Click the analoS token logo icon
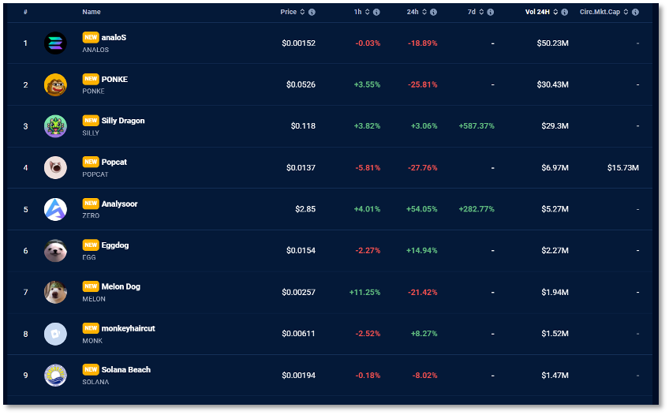This screenshot has width=669, height=415. coord(55,43)
